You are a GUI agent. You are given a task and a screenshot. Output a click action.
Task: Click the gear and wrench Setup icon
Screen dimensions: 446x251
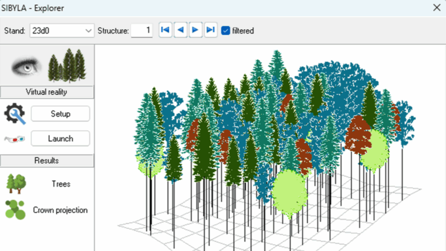15,114
